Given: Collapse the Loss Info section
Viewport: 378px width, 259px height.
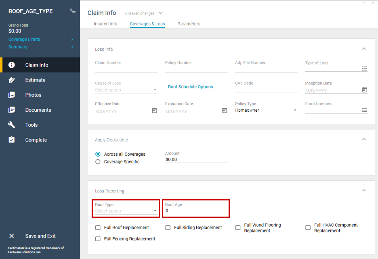Looking at the screenshot, I should pyautogui.click(x=363, y=49).
